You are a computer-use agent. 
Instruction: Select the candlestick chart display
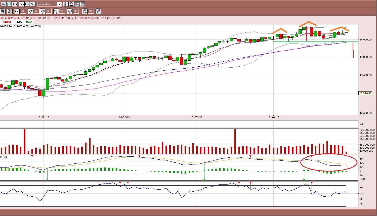click(x=15, y=4)
